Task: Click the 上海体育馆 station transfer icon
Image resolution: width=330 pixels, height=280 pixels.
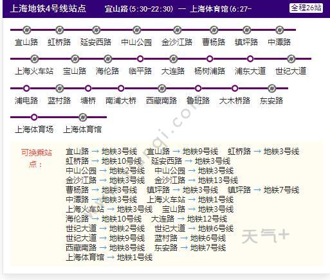Action: tap(82, 118)
